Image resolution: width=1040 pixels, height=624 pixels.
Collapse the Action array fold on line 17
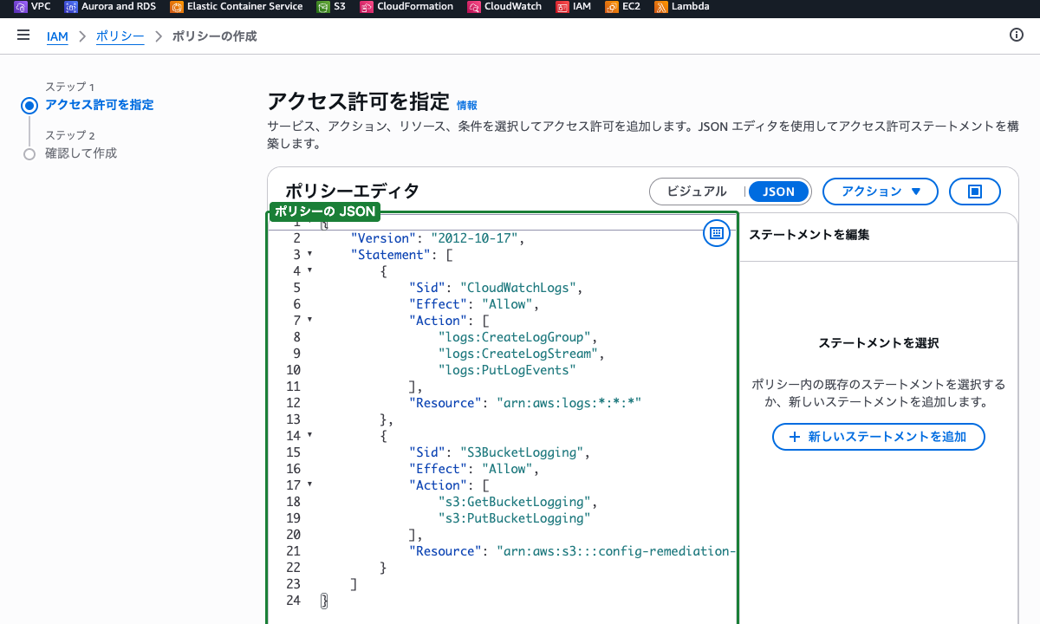(309, 484)
